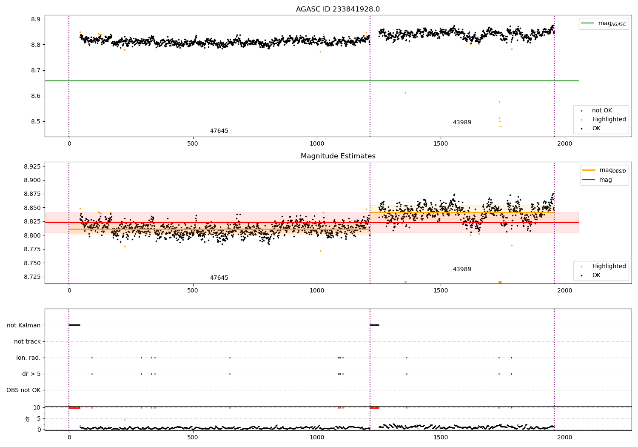The height and width of the screenshot is (447, 638).
Task: Click the OK legend entry in middle plot
Action: [596, 275]
